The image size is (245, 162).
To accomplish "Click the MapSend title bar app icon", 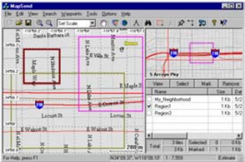I will (x=6, y=6).
